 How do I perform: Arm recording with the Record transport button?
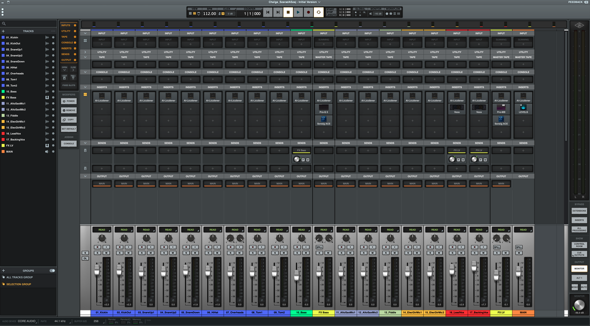308,12
